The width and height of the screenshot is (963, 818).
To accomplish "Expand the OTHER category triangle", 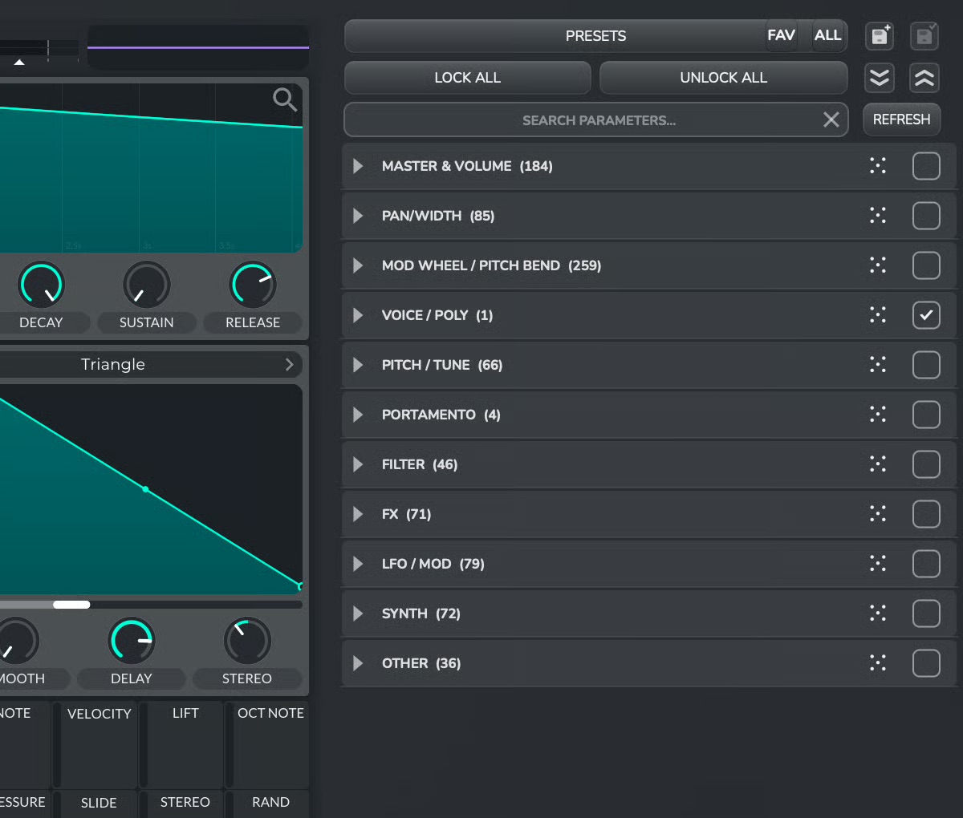I will tap(358, 663).
